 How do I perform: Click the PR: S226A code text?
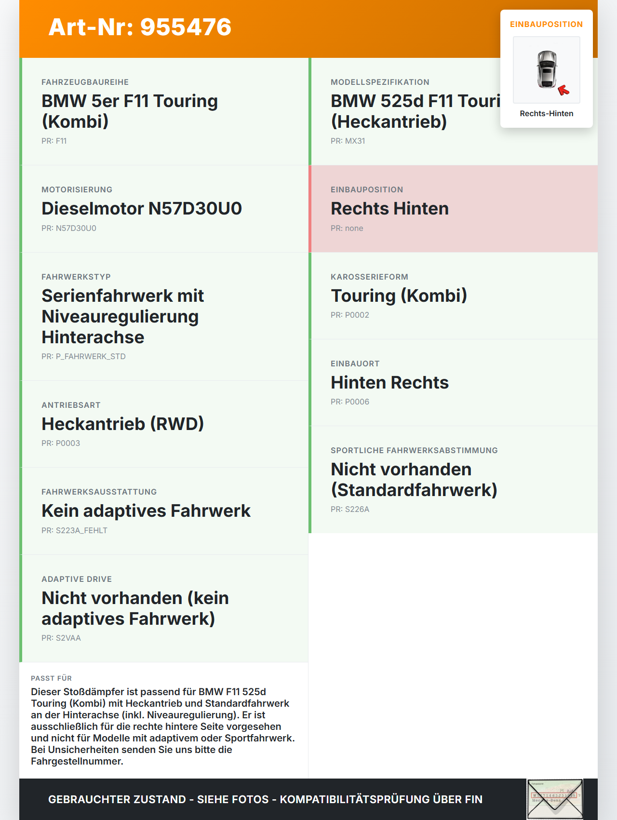[x=350, y=509]
